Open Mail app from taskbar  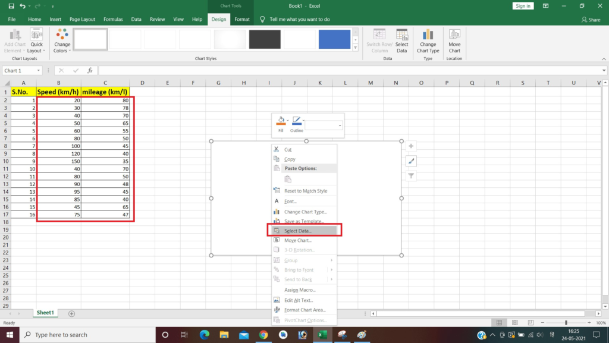(x=244, y=335)
